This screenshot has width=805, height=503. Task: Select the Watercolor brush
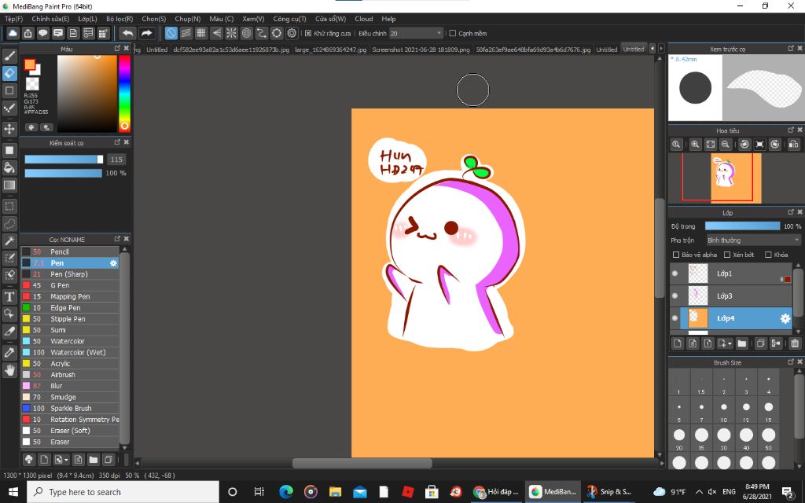(x=70, y=341)
